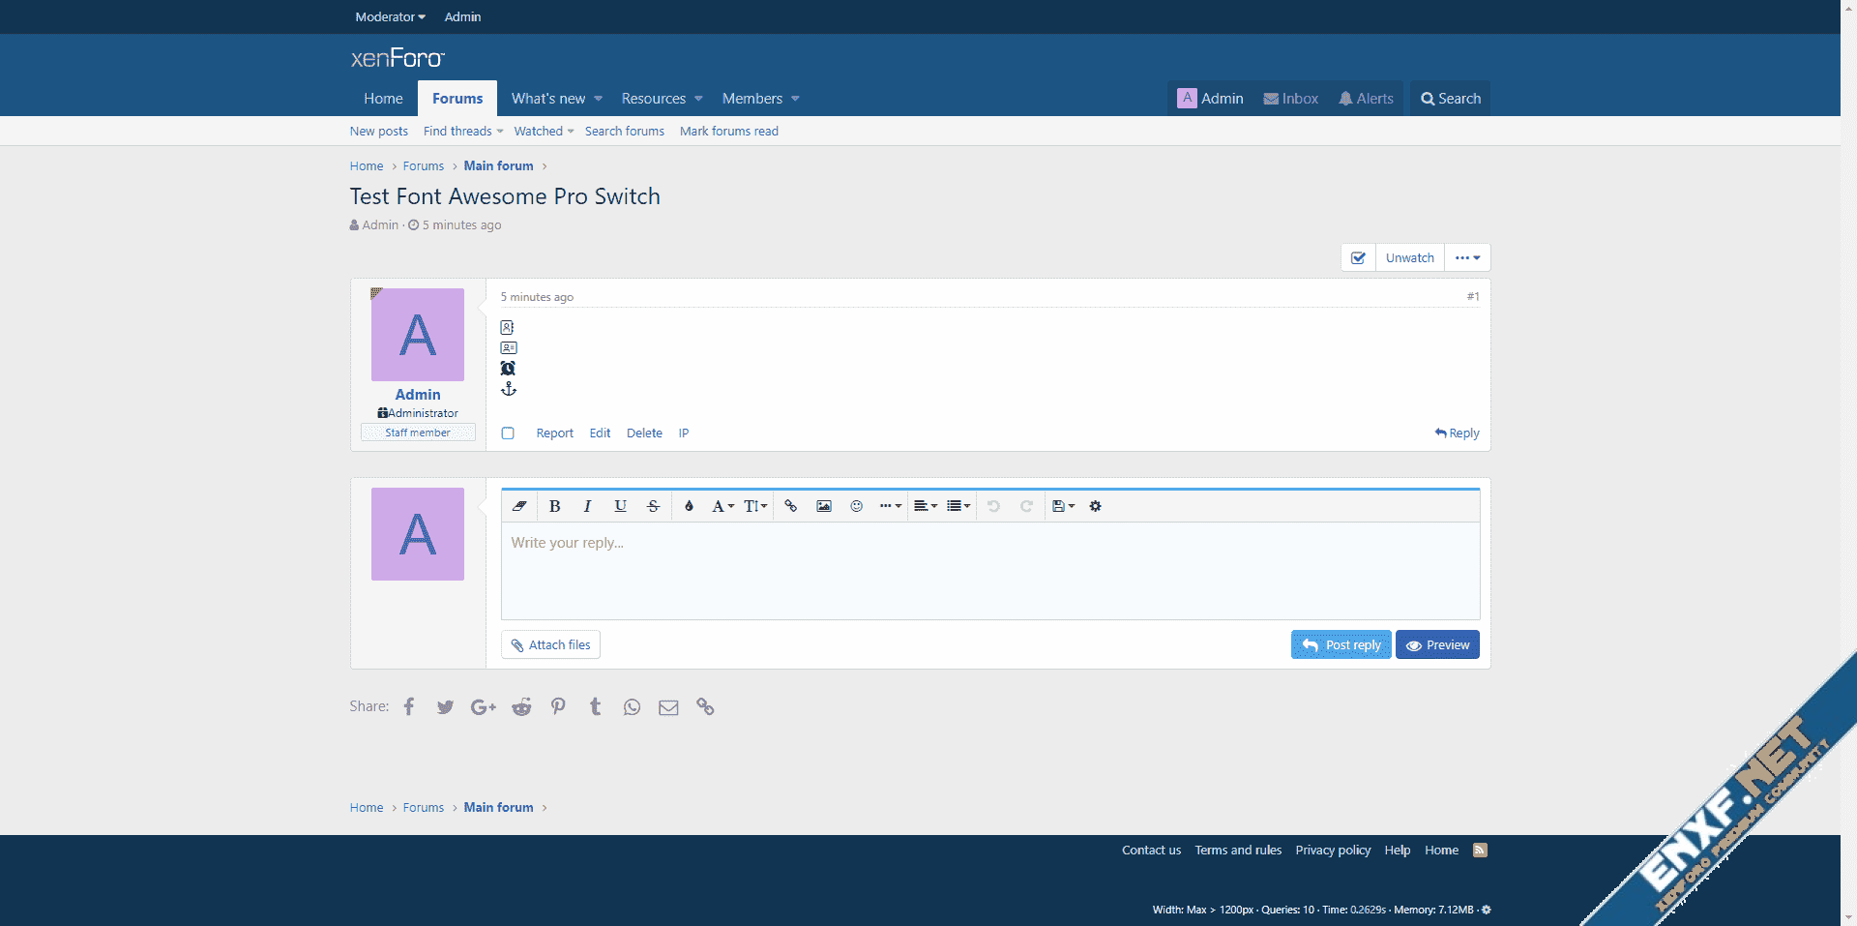The height and width of the screenshot is (926, 1857).
Task: Share thread via WhatsApp icon
Action: tap(632, 707)
